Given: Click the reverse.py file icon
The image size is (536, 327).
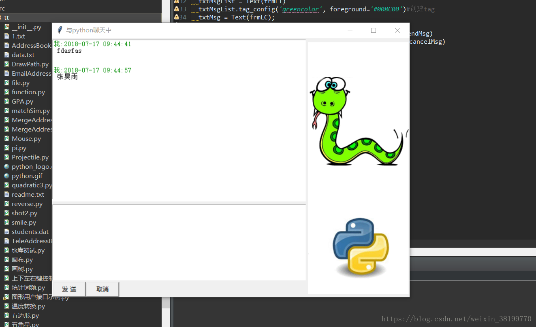Looking at the screenshot, I should coord(6,204).
